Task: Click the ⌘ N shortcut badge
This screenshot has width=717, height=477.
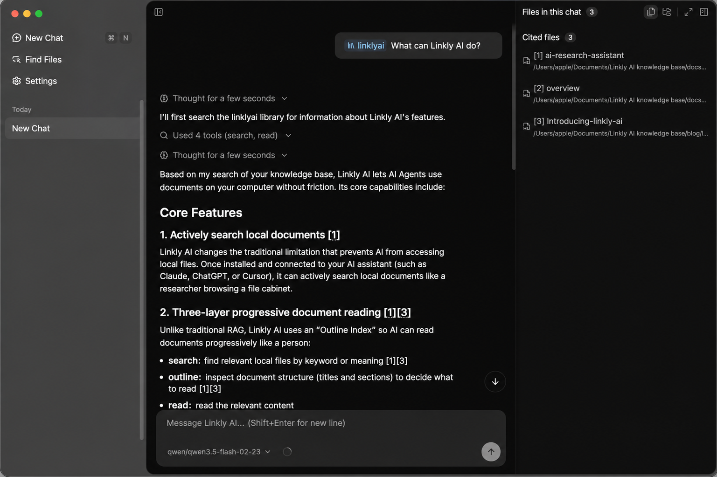Action: coord(118,38)
